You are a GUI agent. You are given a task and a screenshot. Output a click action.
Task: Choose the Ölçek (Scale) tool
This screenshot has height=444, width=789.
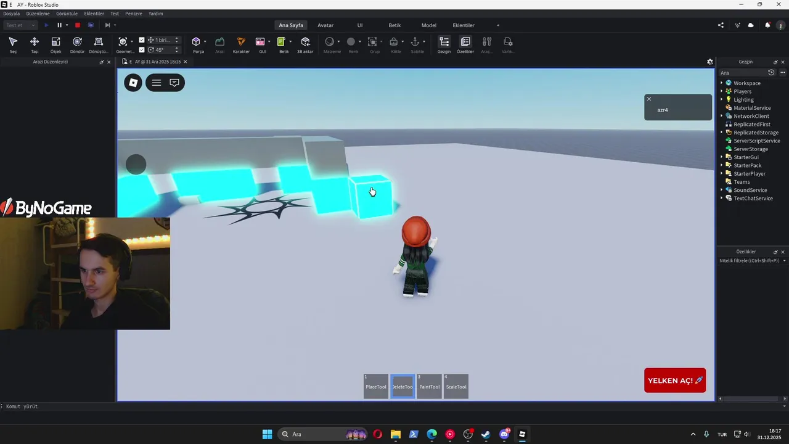pos(55,44)
